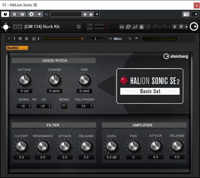
Task: Click the single-window layout icon in the toolbar
Action: pos(122,27)
